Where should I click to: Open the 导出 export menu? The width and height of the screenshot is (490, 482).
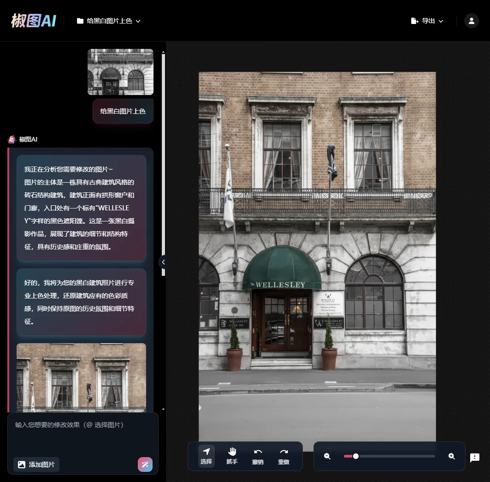pyautogui.click(x=427, y=21)
